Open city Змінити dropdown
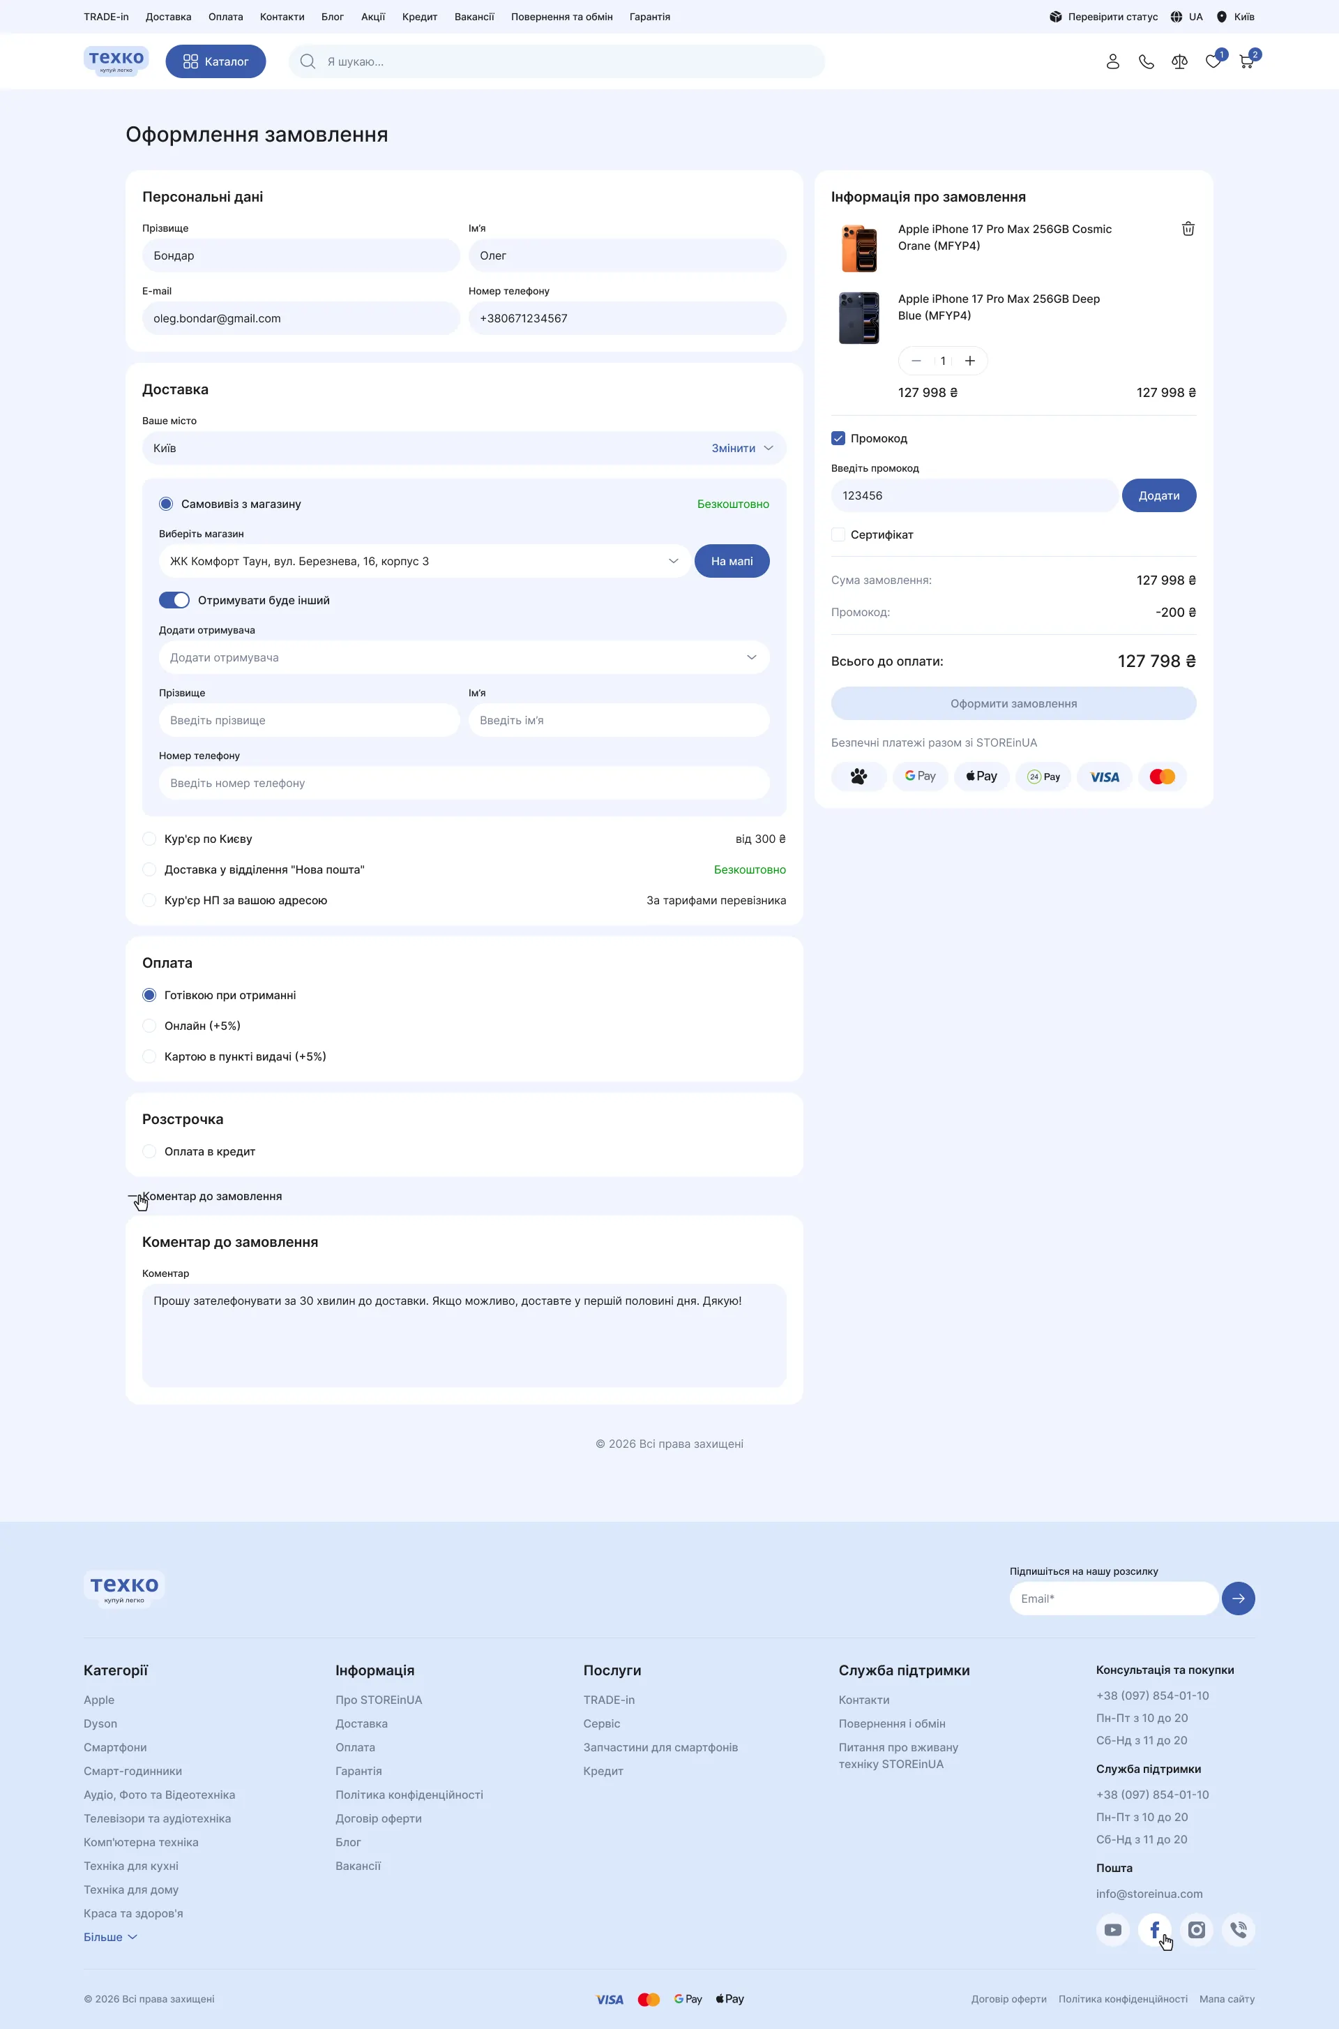 tap(742, 449)
